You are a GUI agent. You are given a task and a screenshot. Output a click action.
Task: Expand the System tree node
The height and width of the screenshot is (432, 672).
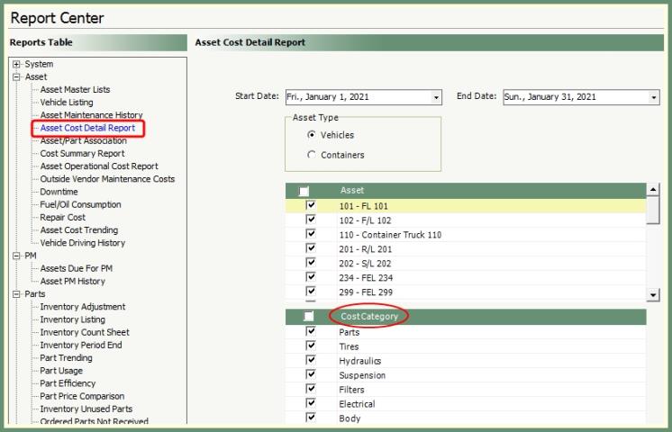tap(16, 65)
